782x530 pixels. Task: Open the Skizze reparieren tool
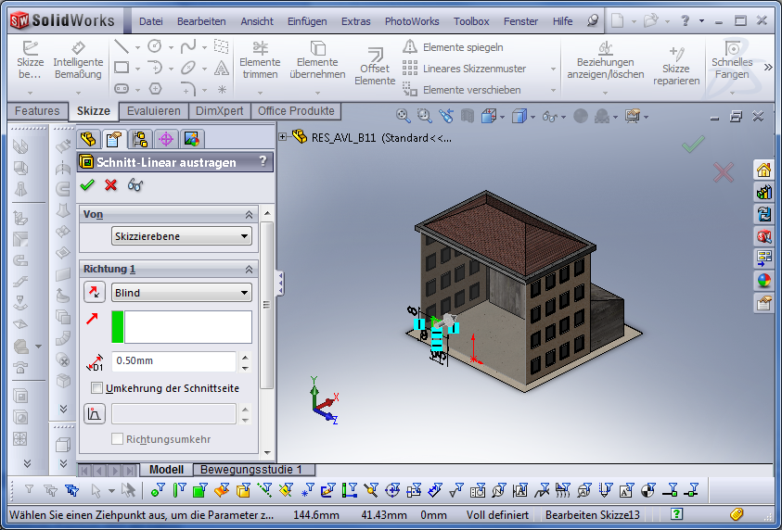(675, 60)
